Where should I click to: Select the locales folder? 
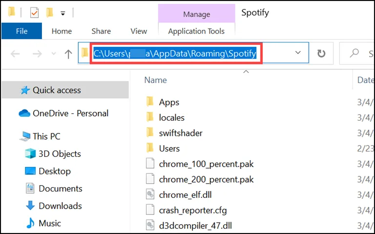click(172, 118)
